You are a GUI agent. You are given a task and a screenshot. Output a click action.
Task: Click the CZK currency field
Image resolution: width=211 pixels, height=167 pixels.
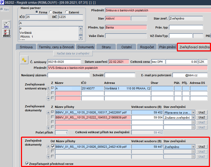click(203, 62)
